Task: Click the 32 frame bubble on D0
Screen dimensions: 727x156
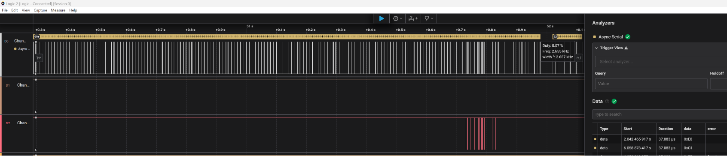Action: pos(555,37)
